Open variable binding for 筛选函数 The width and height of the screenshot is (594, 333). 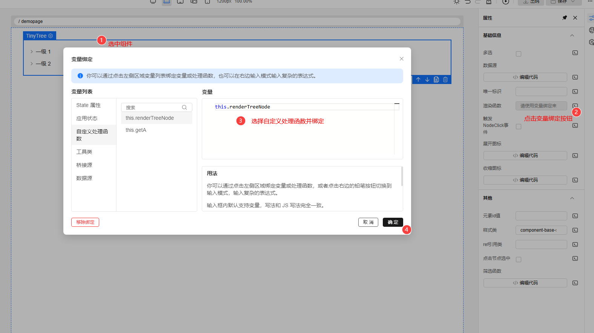575,283
